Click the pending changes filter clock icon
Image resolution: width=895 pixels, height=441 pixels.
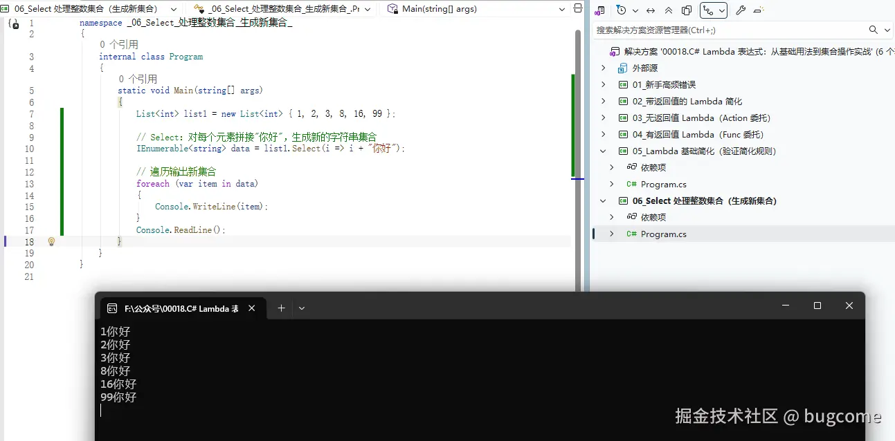pos(621,10)
